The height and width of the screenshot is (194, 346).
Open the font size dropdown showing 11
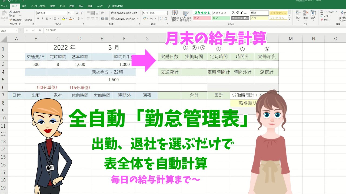click(74, 13)
